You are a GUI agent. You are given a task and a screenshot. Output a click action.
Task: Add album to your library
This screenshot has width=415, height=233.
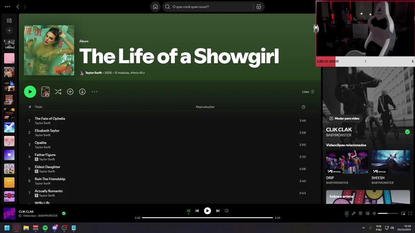click(70, 92)
